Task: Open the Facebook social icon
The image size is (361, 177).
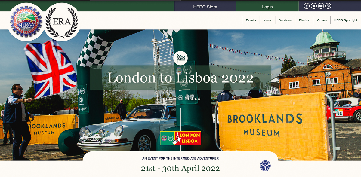Action: pyautogui.click(x=307, y=6)
